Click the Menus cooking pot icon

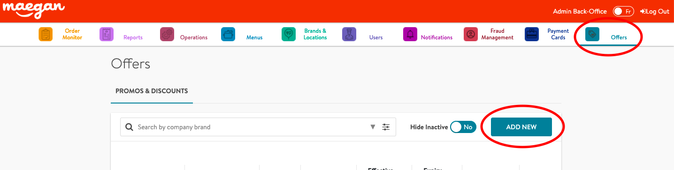point(228,34)
